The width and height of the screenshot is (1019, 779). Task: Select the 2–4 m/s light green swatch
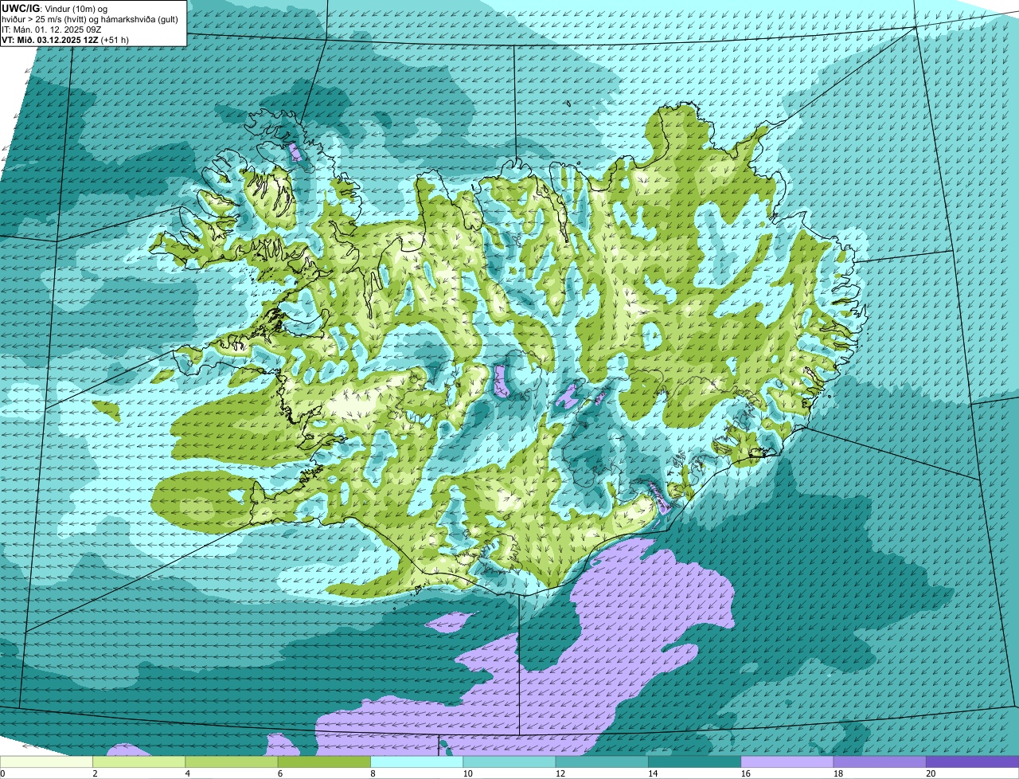pos(139,762)
